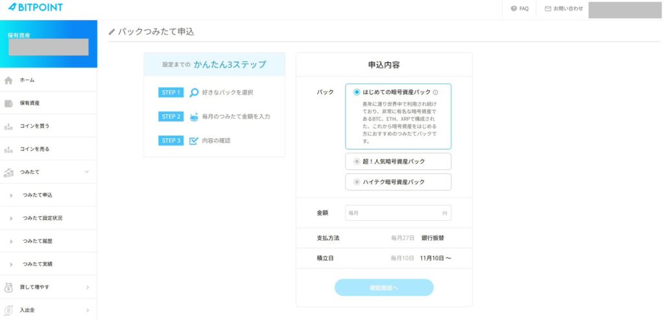Open 保有資産 wallet icon in sidebar
Screen dimensions: 664x320
(8, 103)
